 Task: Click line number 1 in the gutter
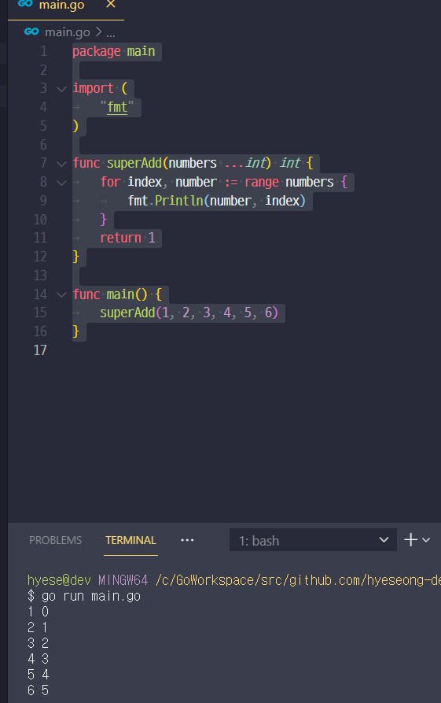coord(43,51)
